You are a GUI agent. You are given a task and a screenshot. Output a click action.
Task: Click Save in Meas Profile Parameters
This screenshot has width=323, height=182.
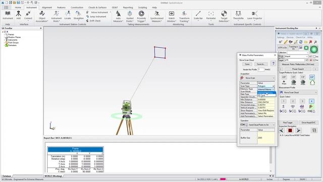click(247, 64)
